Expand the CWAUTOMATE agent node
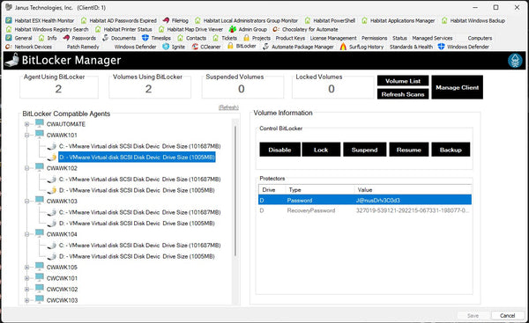The width and height of the screenshot is (529, 323). (27, 124)
